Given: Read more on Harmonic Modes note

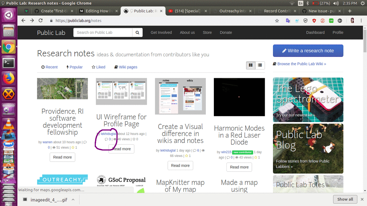Looking at the screenshot, I should (239, 167).
